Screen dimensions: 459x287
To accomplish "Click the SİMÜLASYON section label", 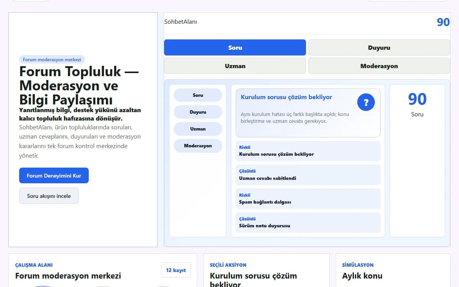I will [358, 265].
